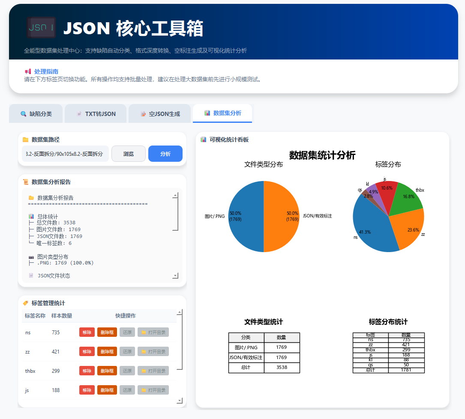
Task: Click the 样本数量 column header
Action: pos(62,316)
